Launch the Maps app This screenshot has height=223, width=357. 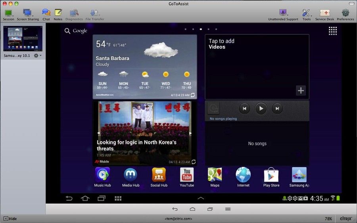[x=215, y=177]
